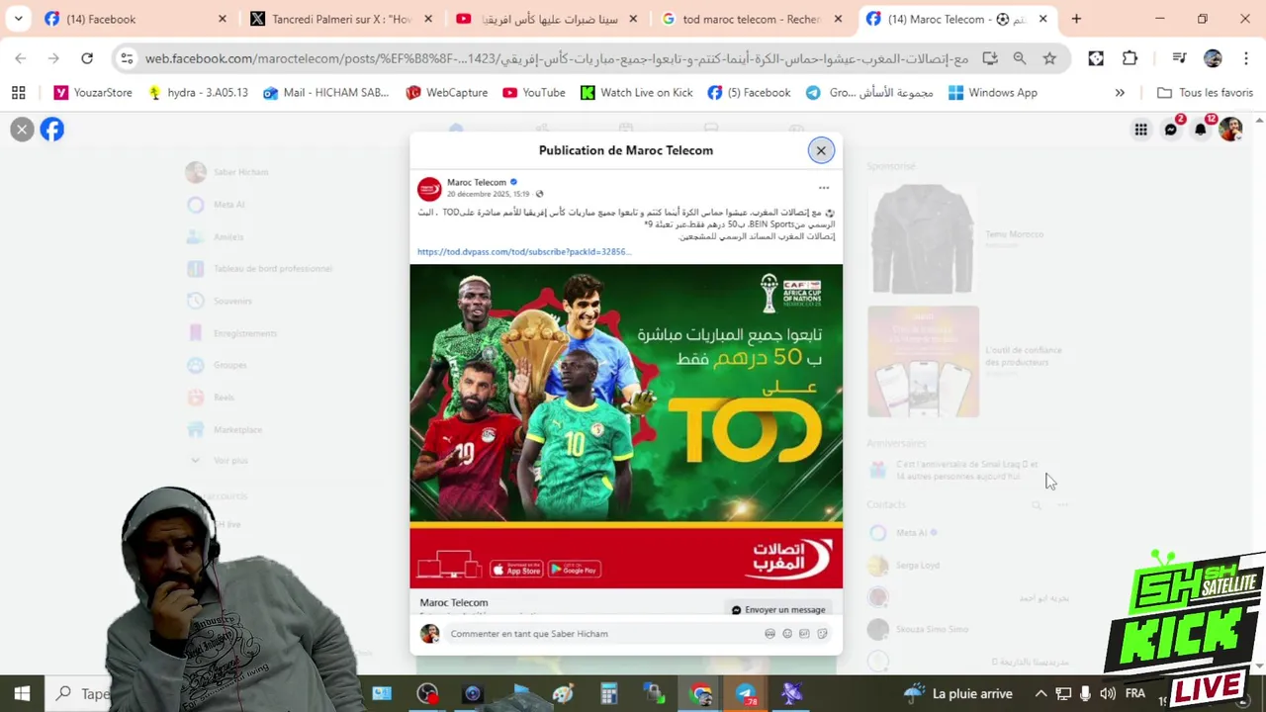Open the Chrome profile avatar
Screen dimensions: 1266x712
(x=1213, y=58)
